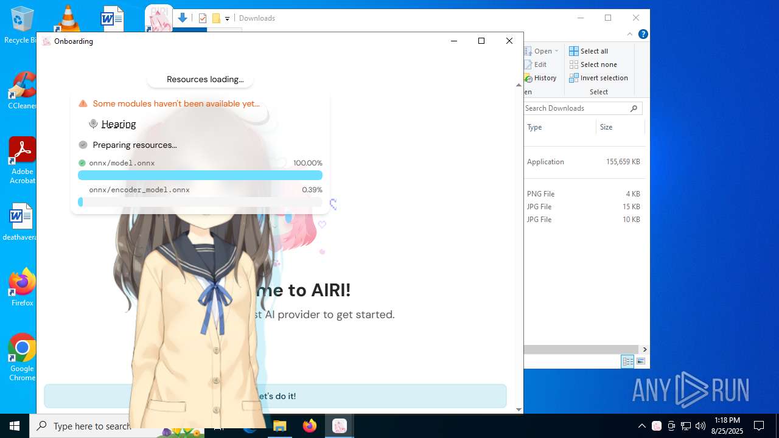Open the VLC media player desktop icon
Screen dimensions: 779x438
tap(68, 18)
